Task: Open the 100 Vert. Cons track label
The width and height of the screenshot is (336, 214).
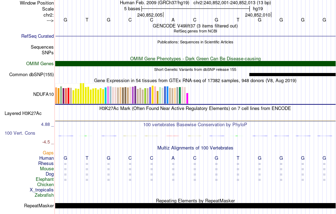Action: (x=20, y=133)
